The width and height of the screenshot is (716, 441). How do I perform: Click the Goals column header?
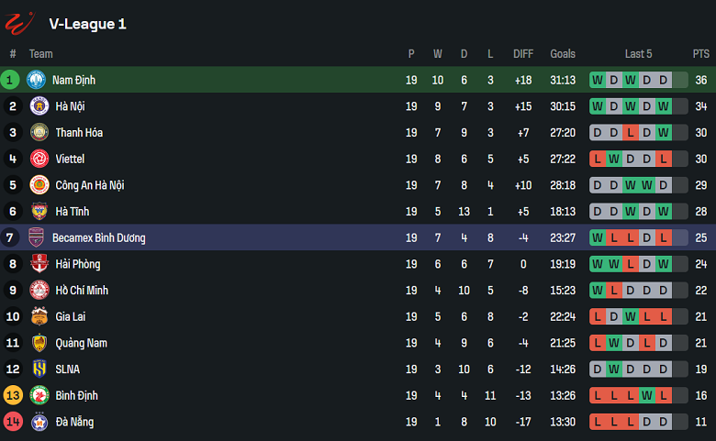tap(563, 54)
